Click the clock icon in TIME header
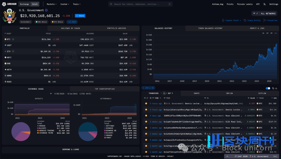This screenshot has height=159, width=281. (x=151, y=98)
